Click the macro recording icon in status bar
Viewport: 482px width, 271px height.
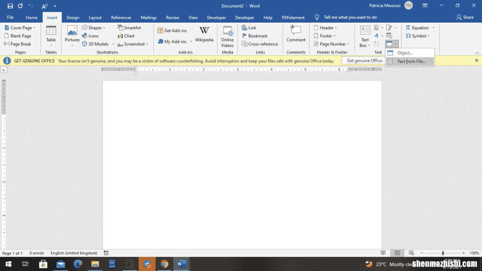click(x=106, y=253)
